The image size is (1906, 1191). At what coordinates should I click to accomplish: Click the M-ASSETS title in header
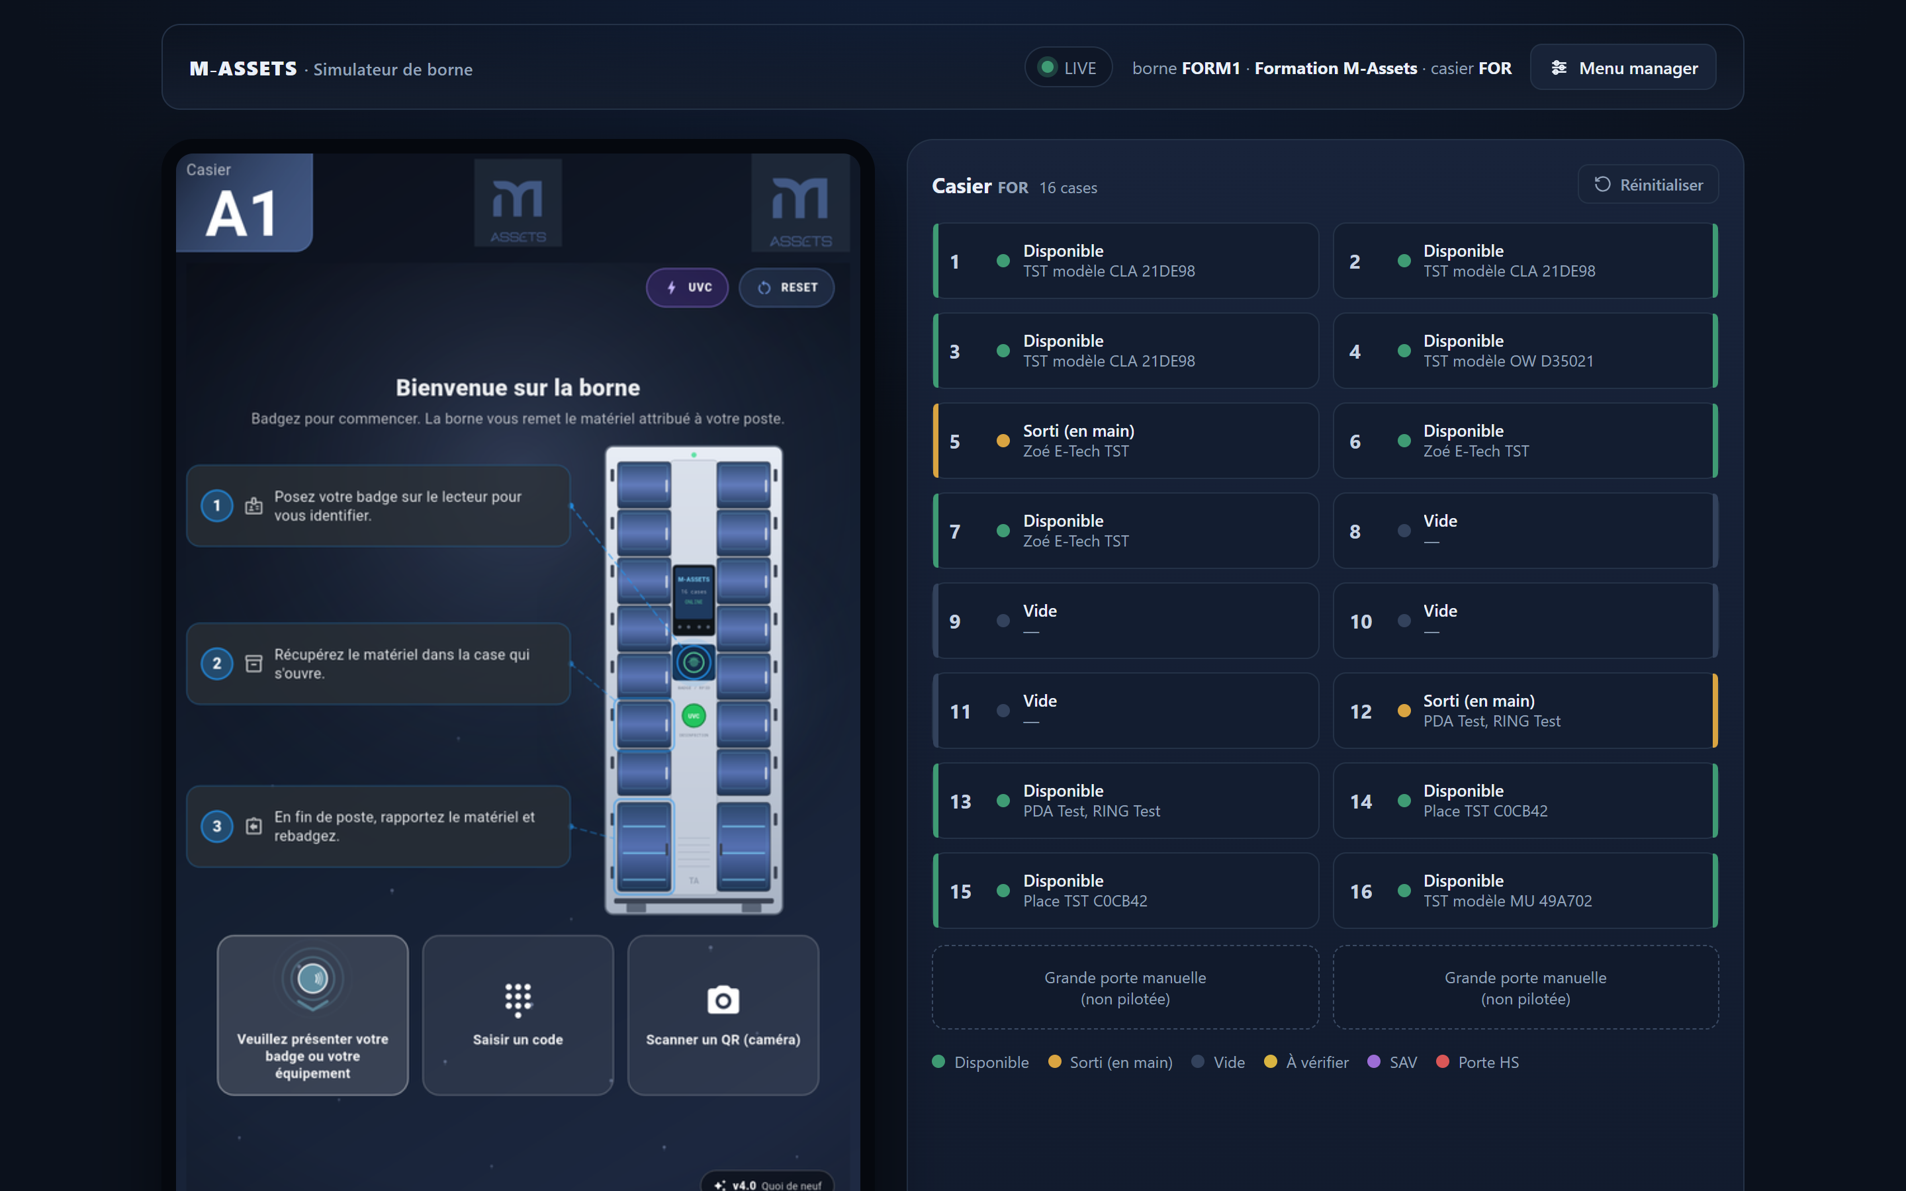coord(244,69)
